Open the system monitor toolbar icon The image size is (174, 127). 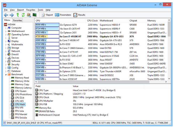coord(35,15)
